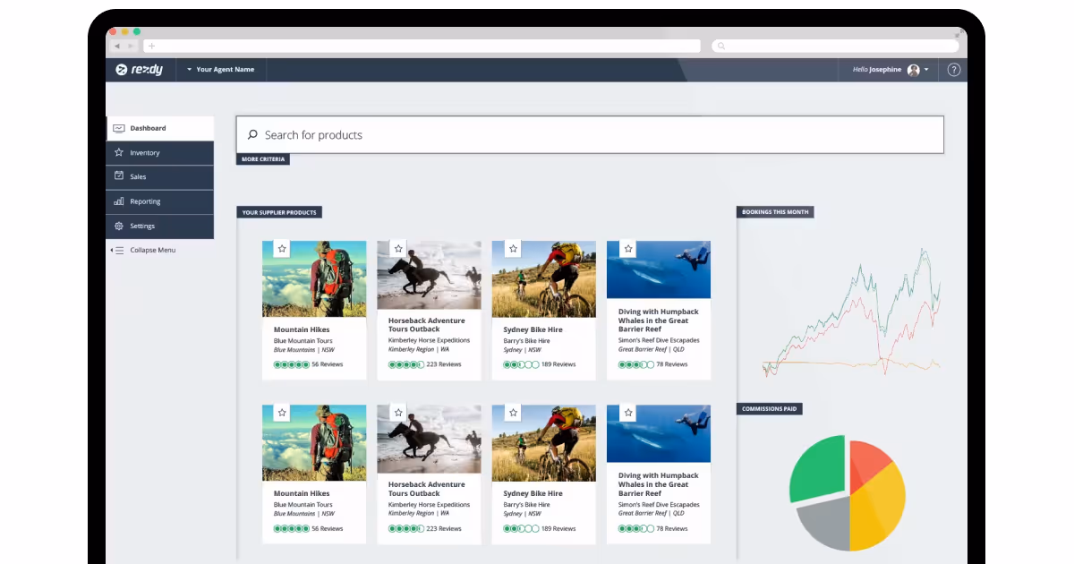1074x564 pixels.
Task: Click the BOOKINGS THIS MONTH label
Action: (x=775, y=212)
